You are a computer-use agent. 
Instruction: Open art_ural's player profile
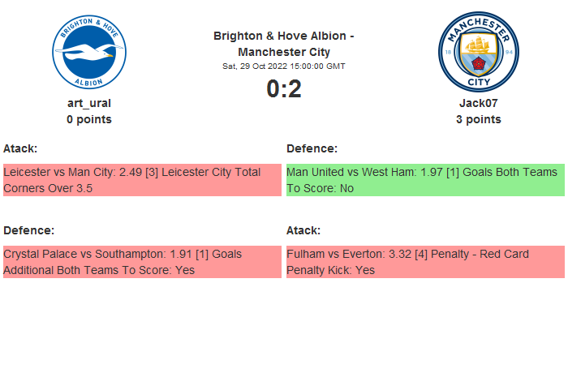click(x=89, y=103)
